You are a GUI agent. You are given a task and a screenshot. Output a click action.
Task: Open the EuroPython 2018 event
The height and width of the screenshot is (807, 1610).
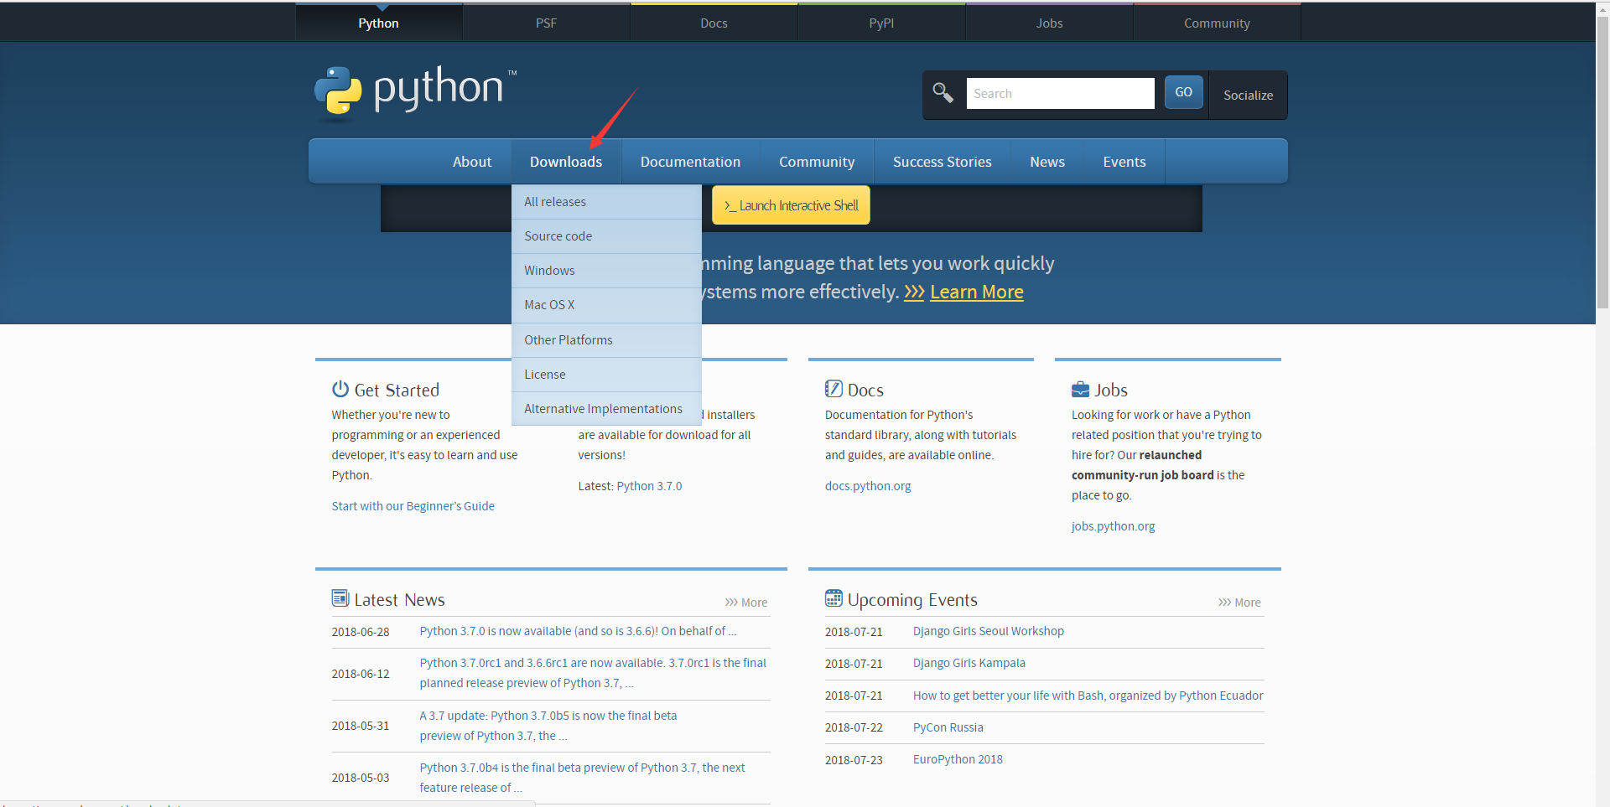coord(958,759)
